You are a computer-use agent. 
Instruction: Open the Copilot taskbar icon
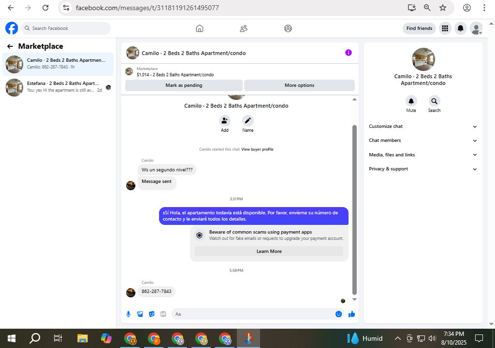click(106, 338)
